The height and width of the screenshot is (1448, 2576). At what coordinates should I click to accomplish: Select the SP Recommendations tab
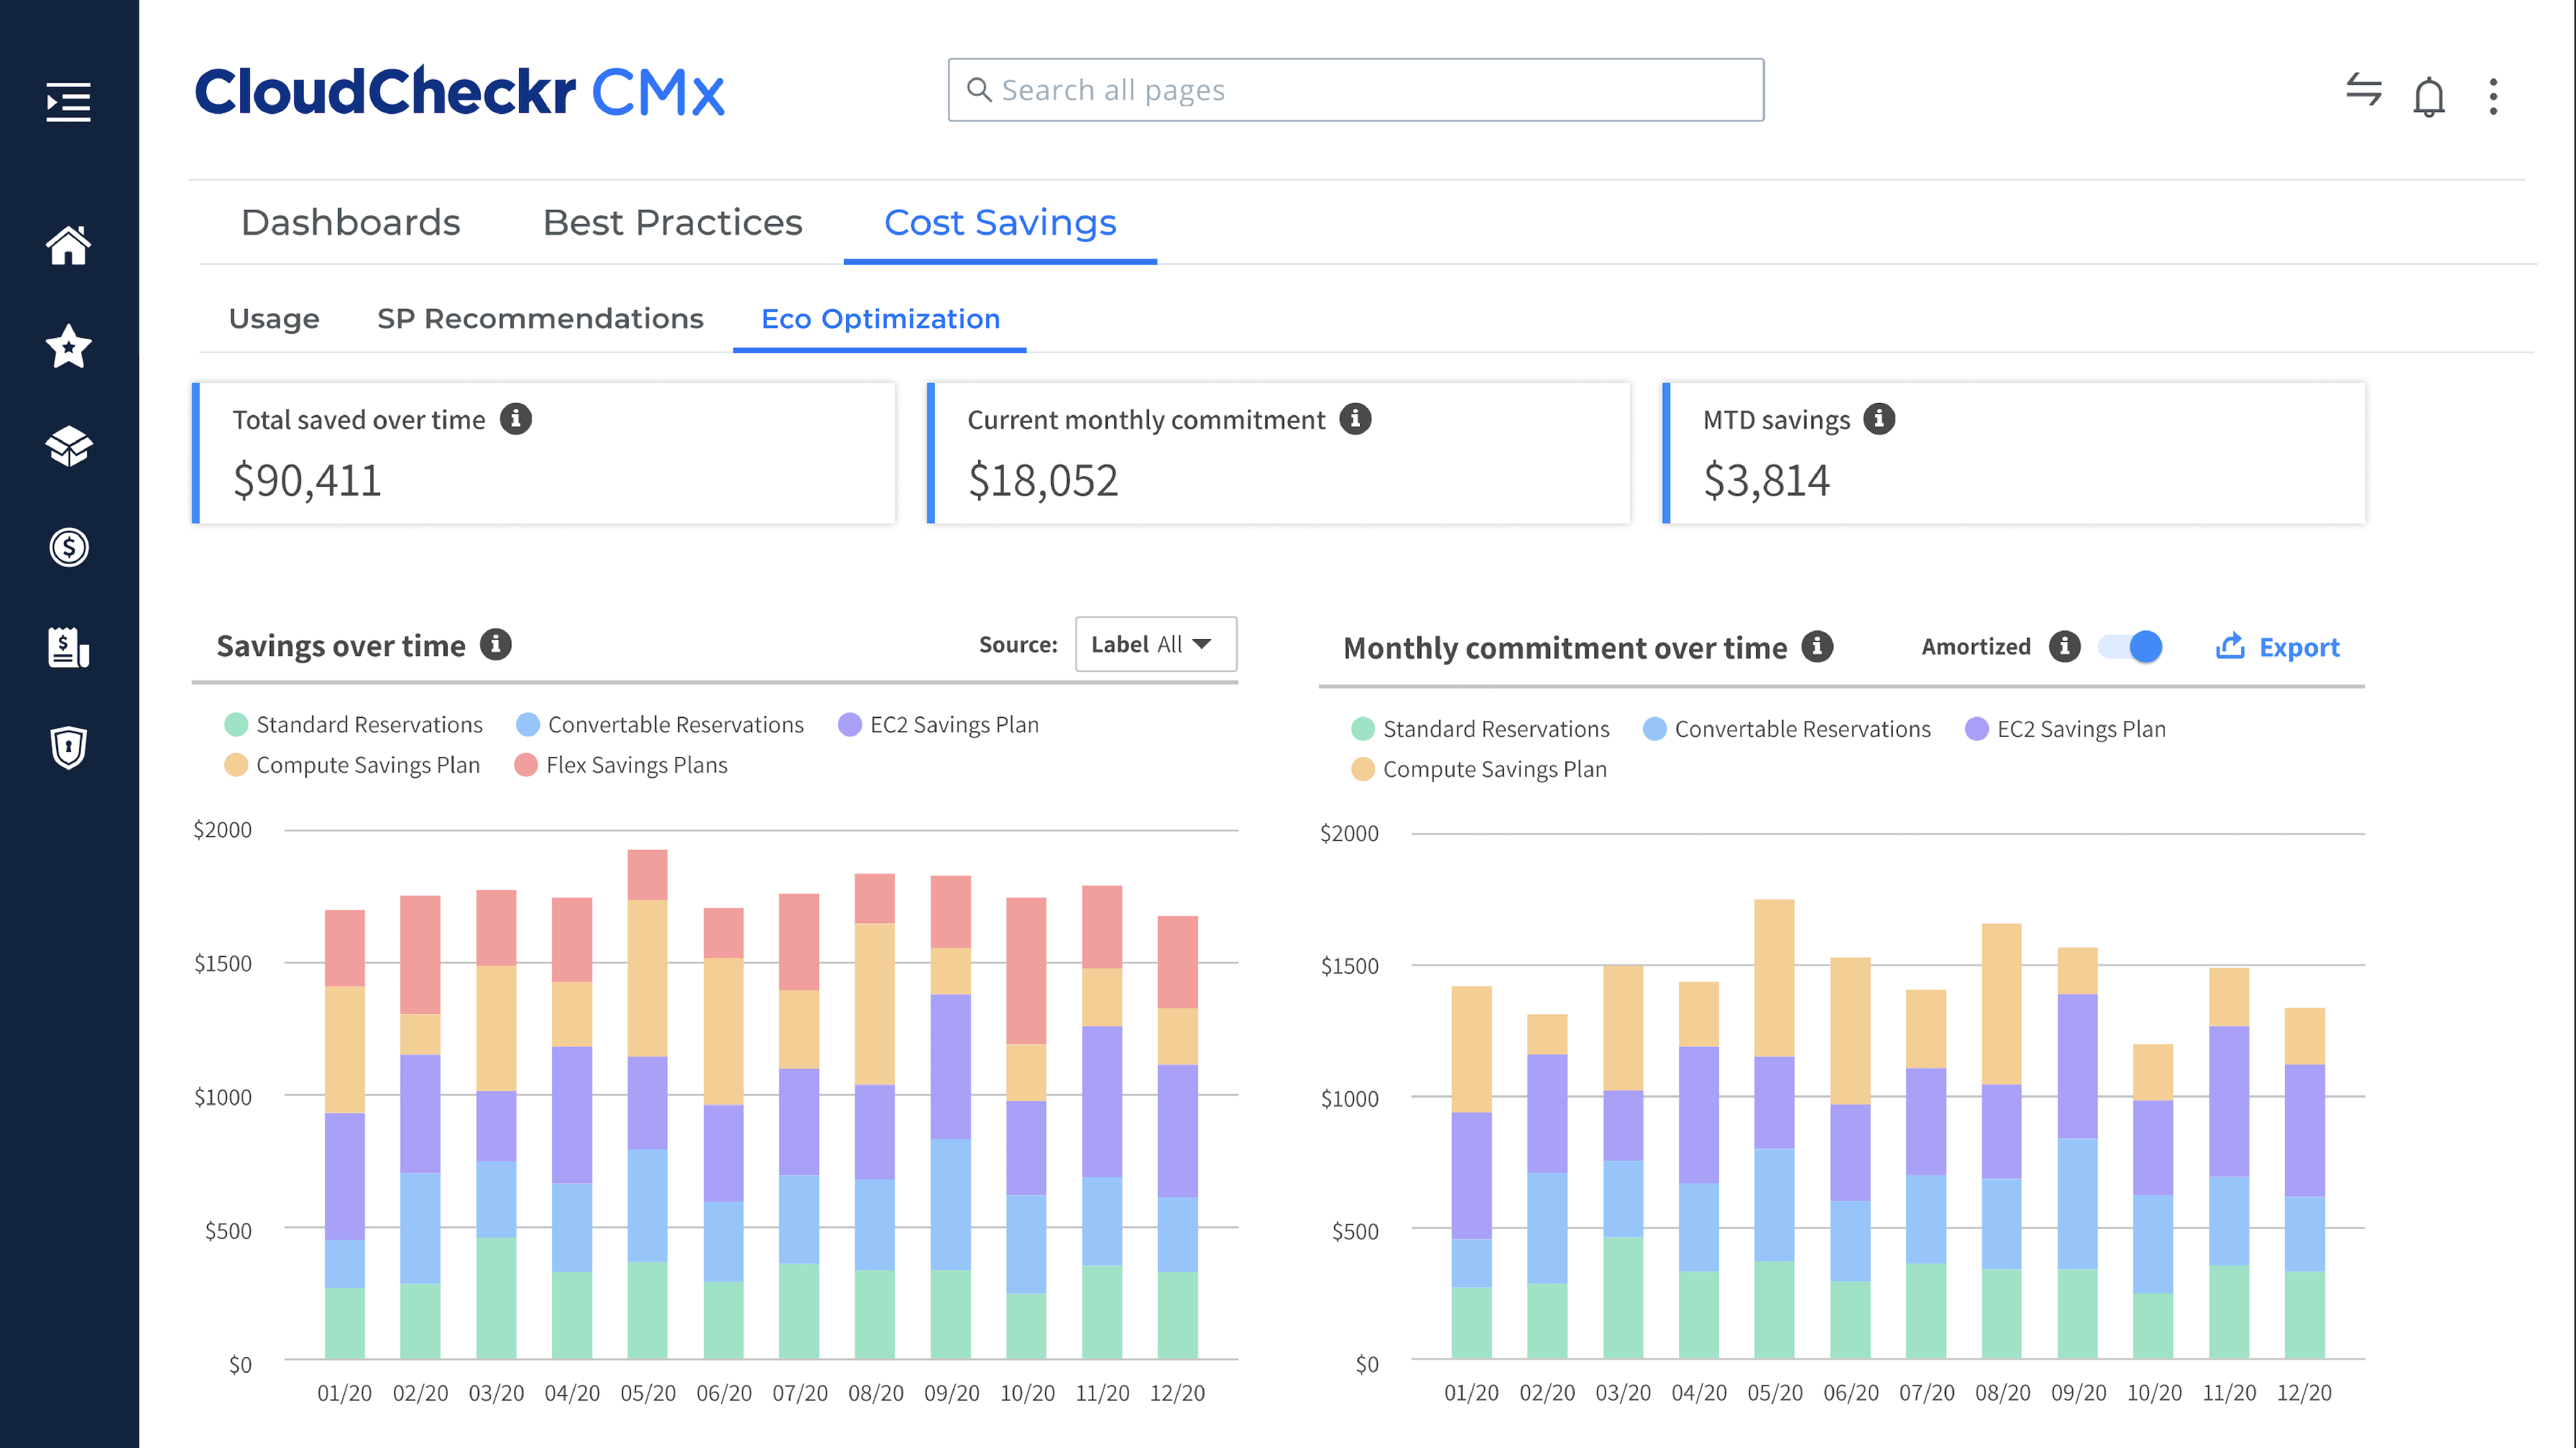tap(540, 318)
